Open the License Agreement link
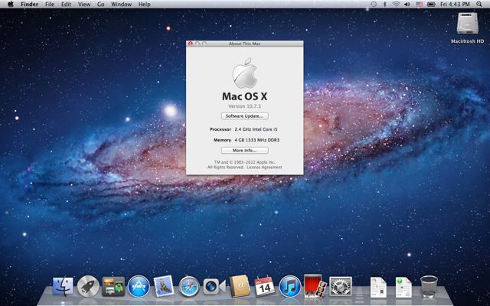 264,168
